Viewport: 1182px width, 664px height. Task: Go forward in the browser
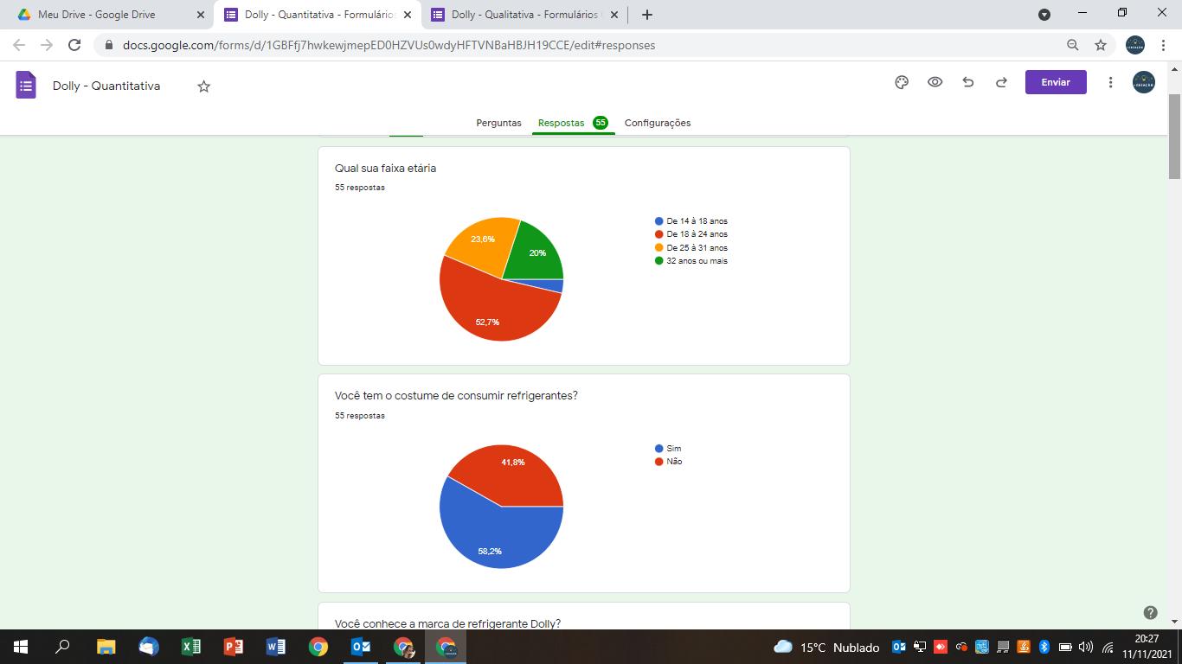[x=47, y=45]
